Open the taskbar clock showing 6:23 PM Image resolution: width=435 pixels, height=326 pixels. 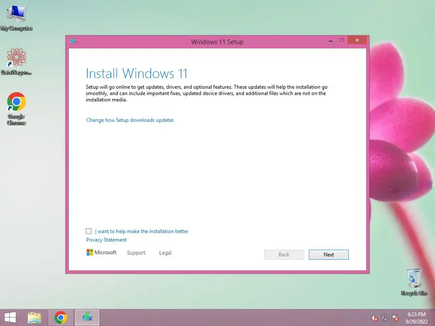point(416,318)
